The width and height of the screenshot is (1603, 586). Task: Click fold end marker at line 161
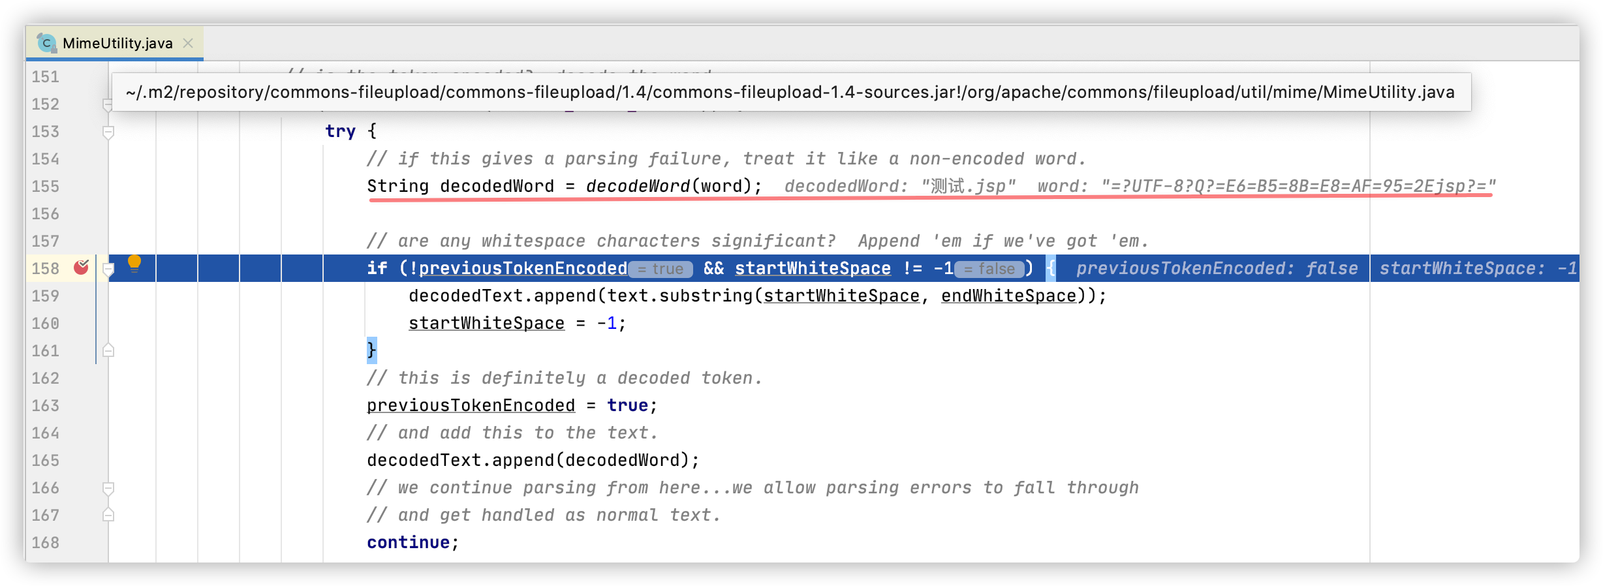(x=108, y=350)
